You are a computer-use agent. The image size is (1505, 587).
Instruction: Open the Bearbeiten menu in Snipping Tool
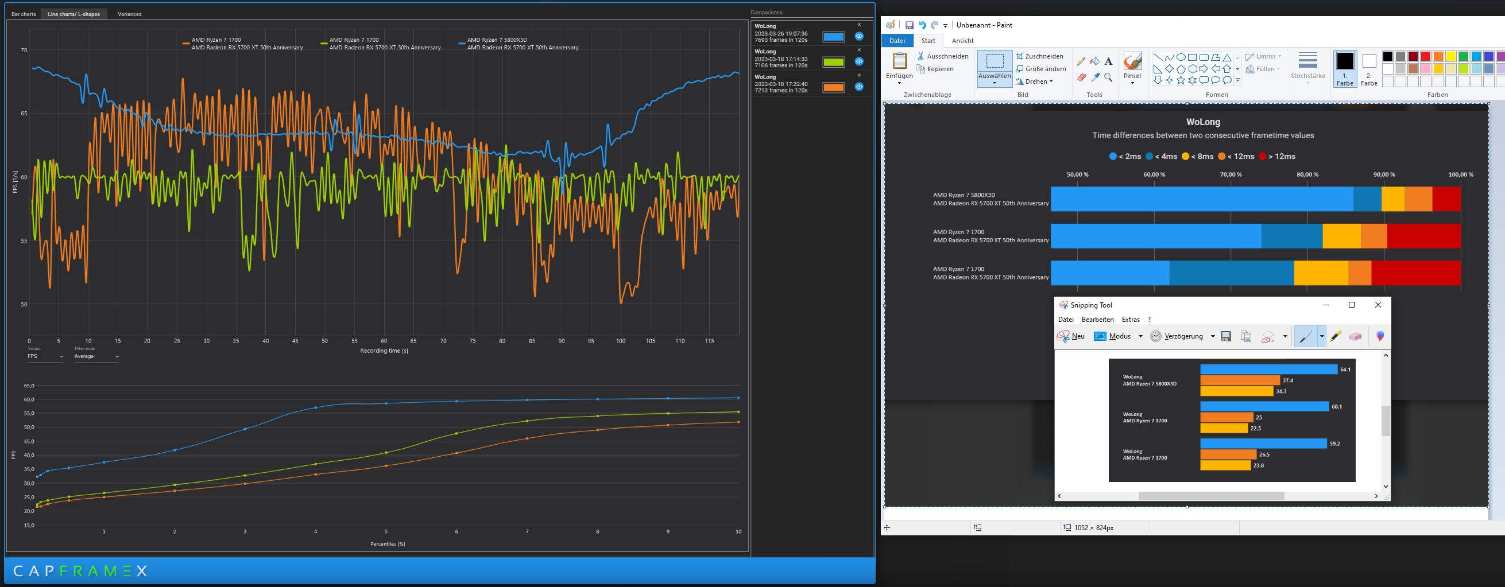click(x=1097, y=320)
